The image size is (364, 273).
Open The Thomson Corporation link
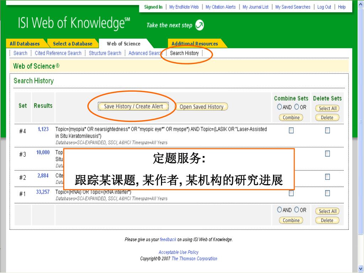[194, 259]
